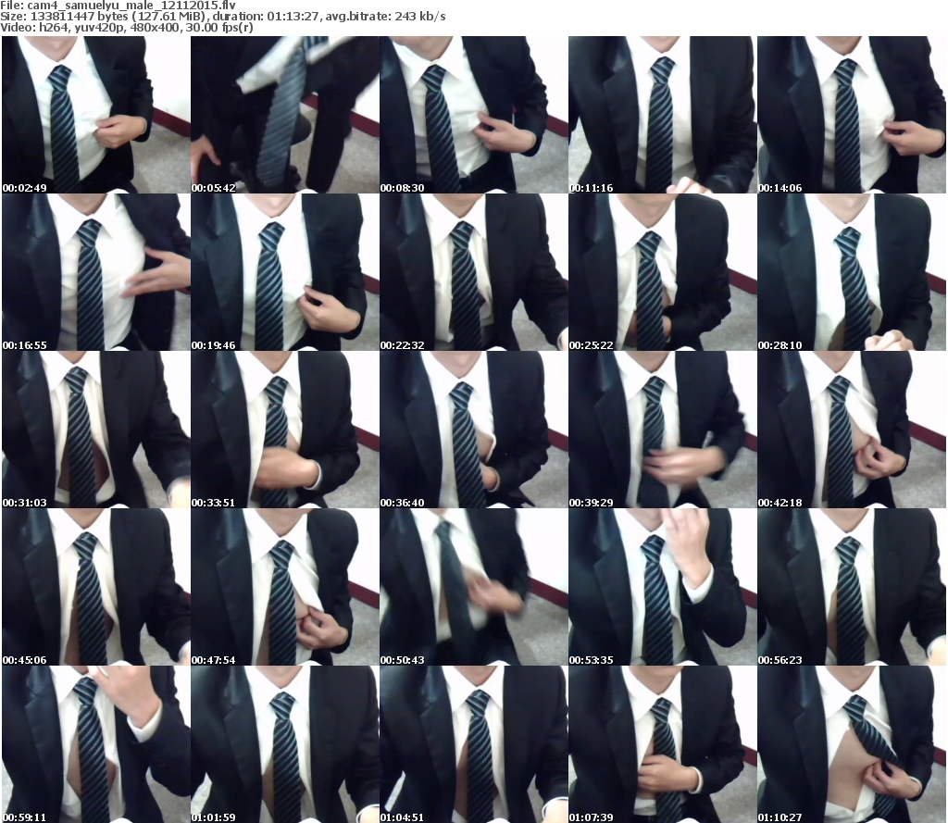Open the frame at 00:16:55
The image size is (948, 823).
click(96, 272)
